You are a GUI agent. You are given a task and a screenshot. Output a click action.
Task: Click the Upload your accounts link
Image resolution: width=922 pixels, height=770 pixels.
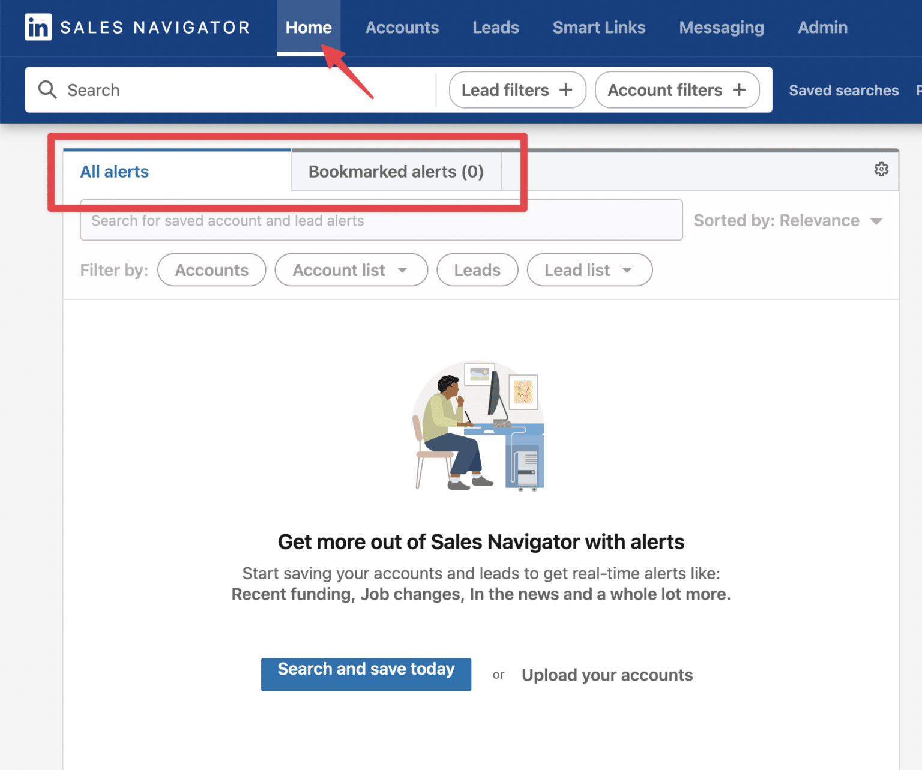pos(607,675)
